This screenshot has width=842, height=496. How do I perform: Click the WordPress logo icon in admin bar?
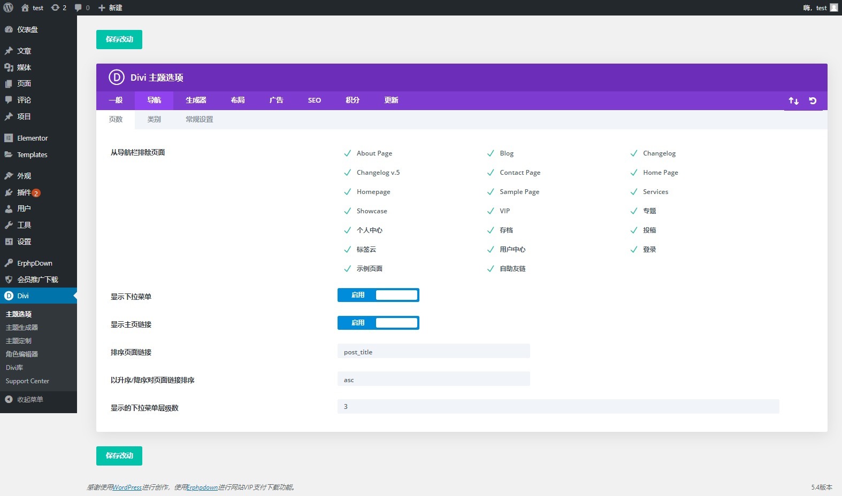[x=9, y=7]
